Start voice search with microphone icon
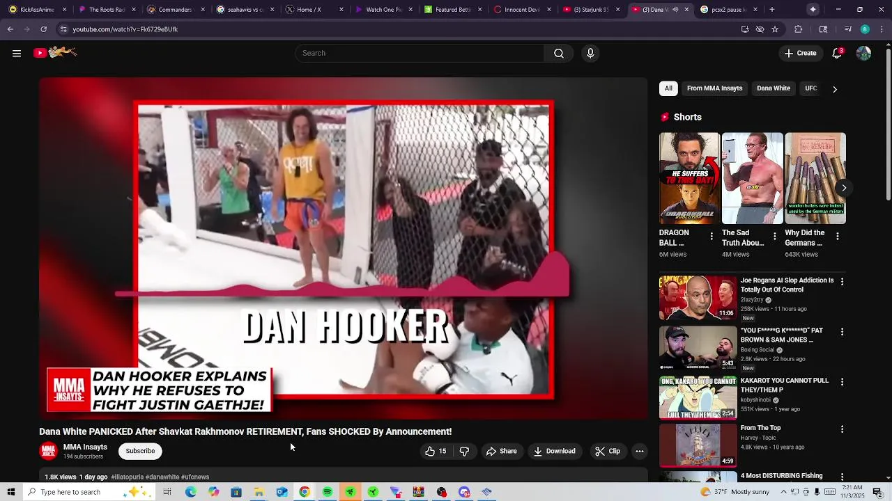 point(590,54)
